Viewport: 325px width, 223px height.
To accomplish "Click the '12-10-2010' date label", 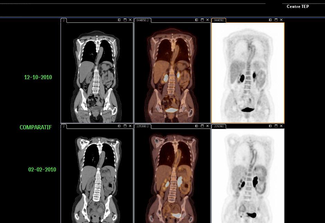I will 38,77.
